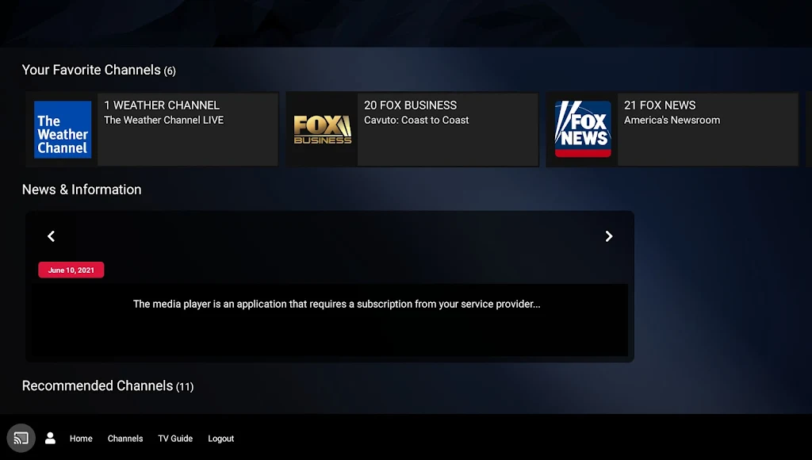Click The Weather Channel logo thumbnail
Screen dimensions: 812x460
click(63, 129)
